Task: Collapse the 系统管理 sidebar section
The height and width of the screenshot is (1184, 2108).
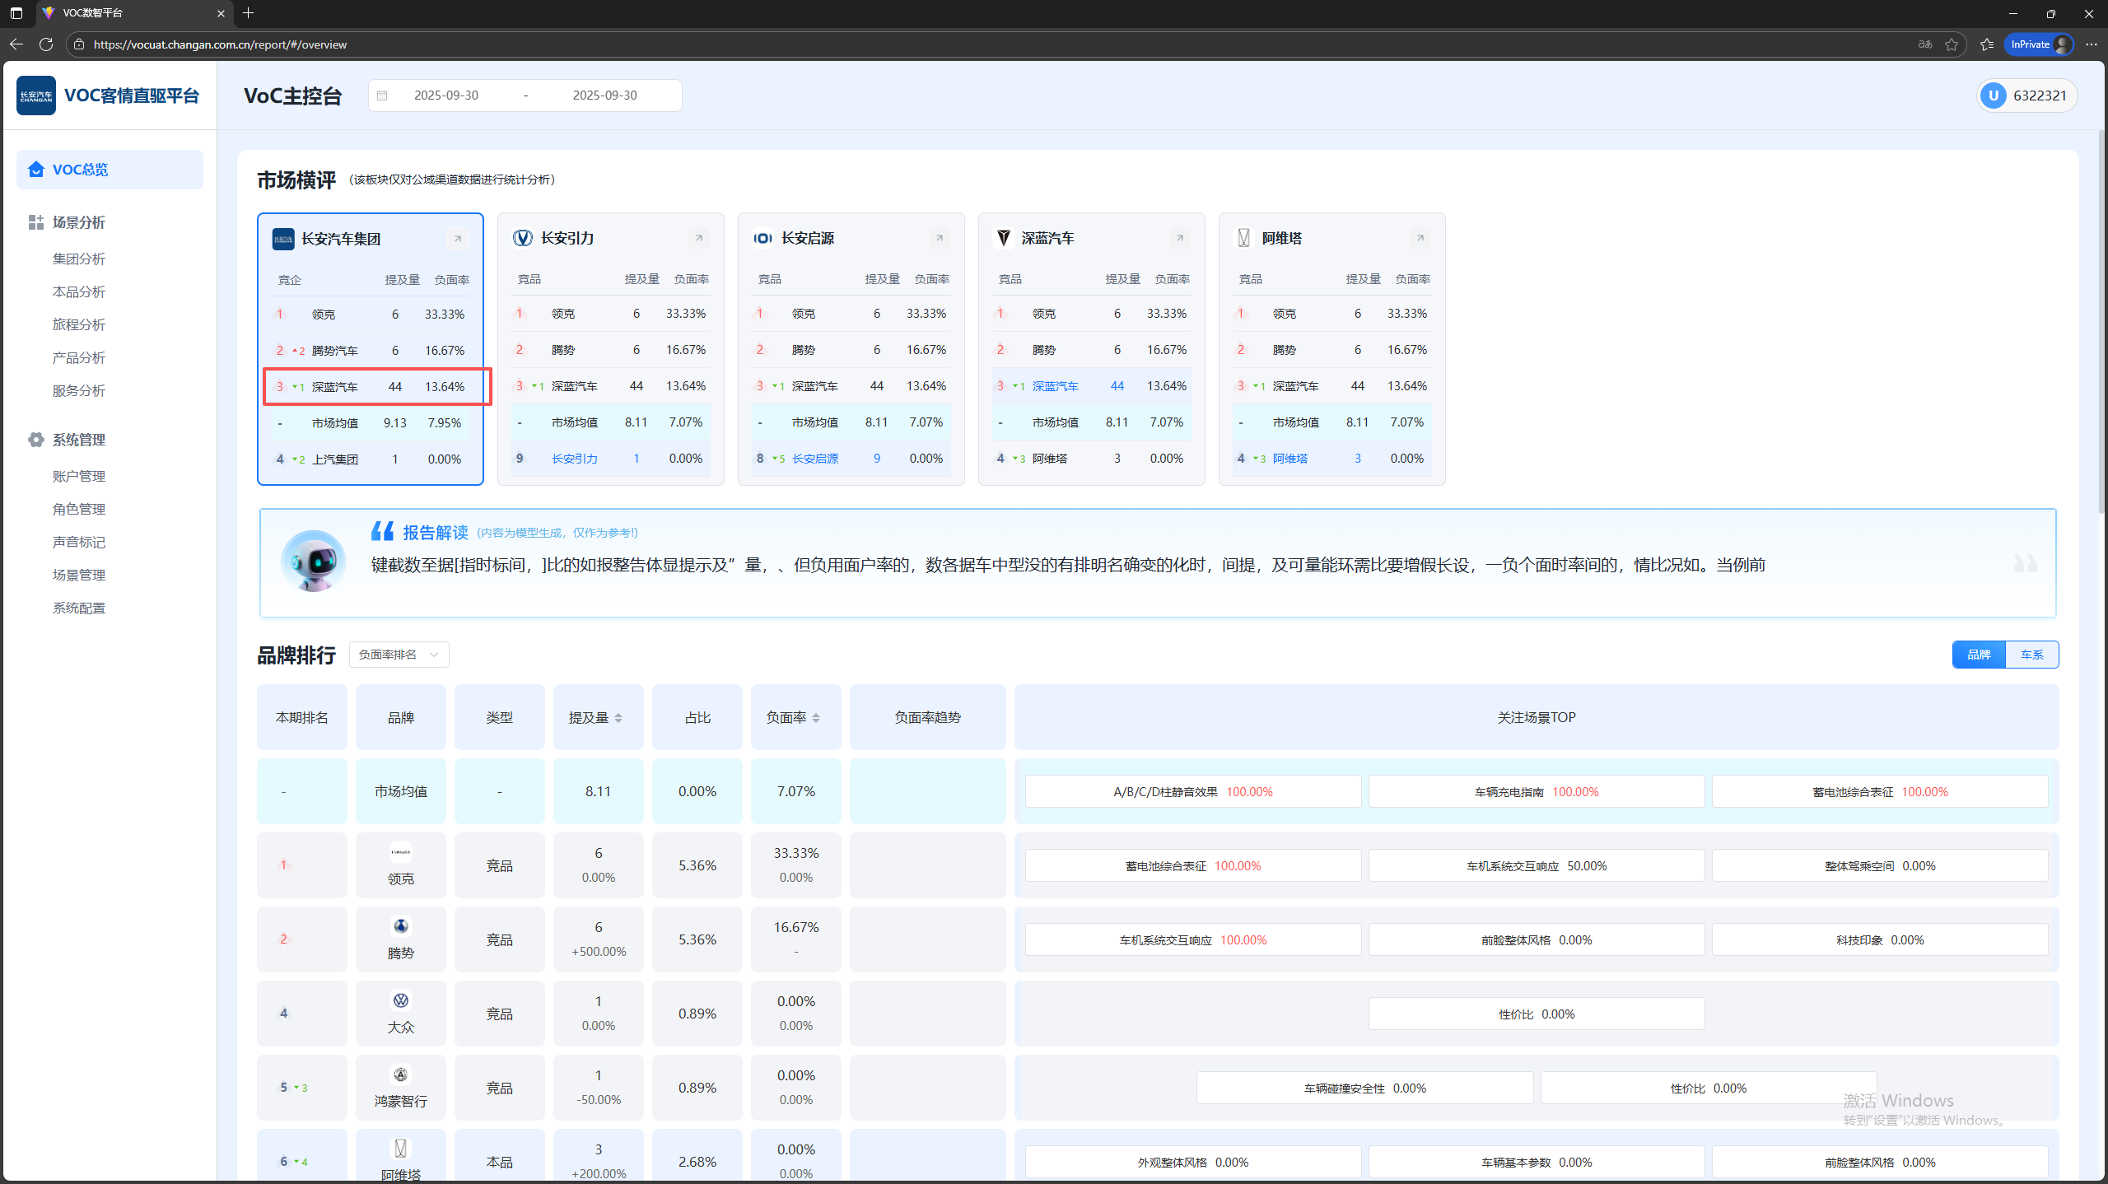Action: coord(79,440)
